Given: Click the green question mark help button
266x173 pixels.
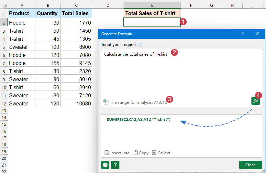Looking at the screenshot, I should pyautogui.click(x=115, y=165).
